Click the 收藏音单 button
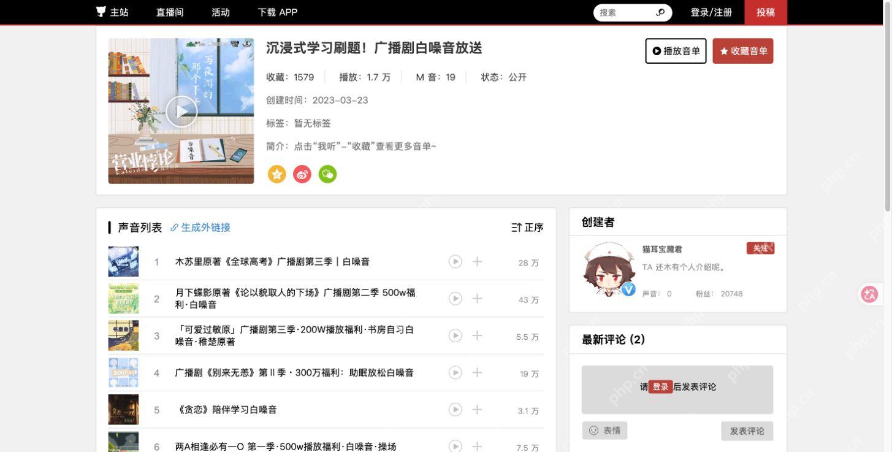 click(x=743, y=51)
